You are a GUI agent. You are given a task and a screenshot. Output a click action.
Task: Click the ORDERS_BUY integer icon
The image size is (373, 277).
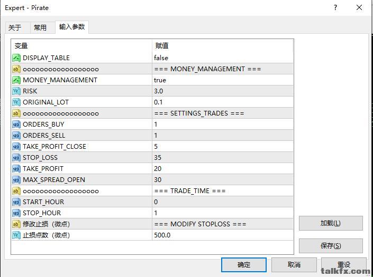click(x=16, y=124)
